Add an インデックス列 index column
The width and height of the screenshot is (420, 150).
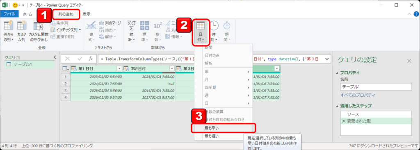click(x=64, y=30)
